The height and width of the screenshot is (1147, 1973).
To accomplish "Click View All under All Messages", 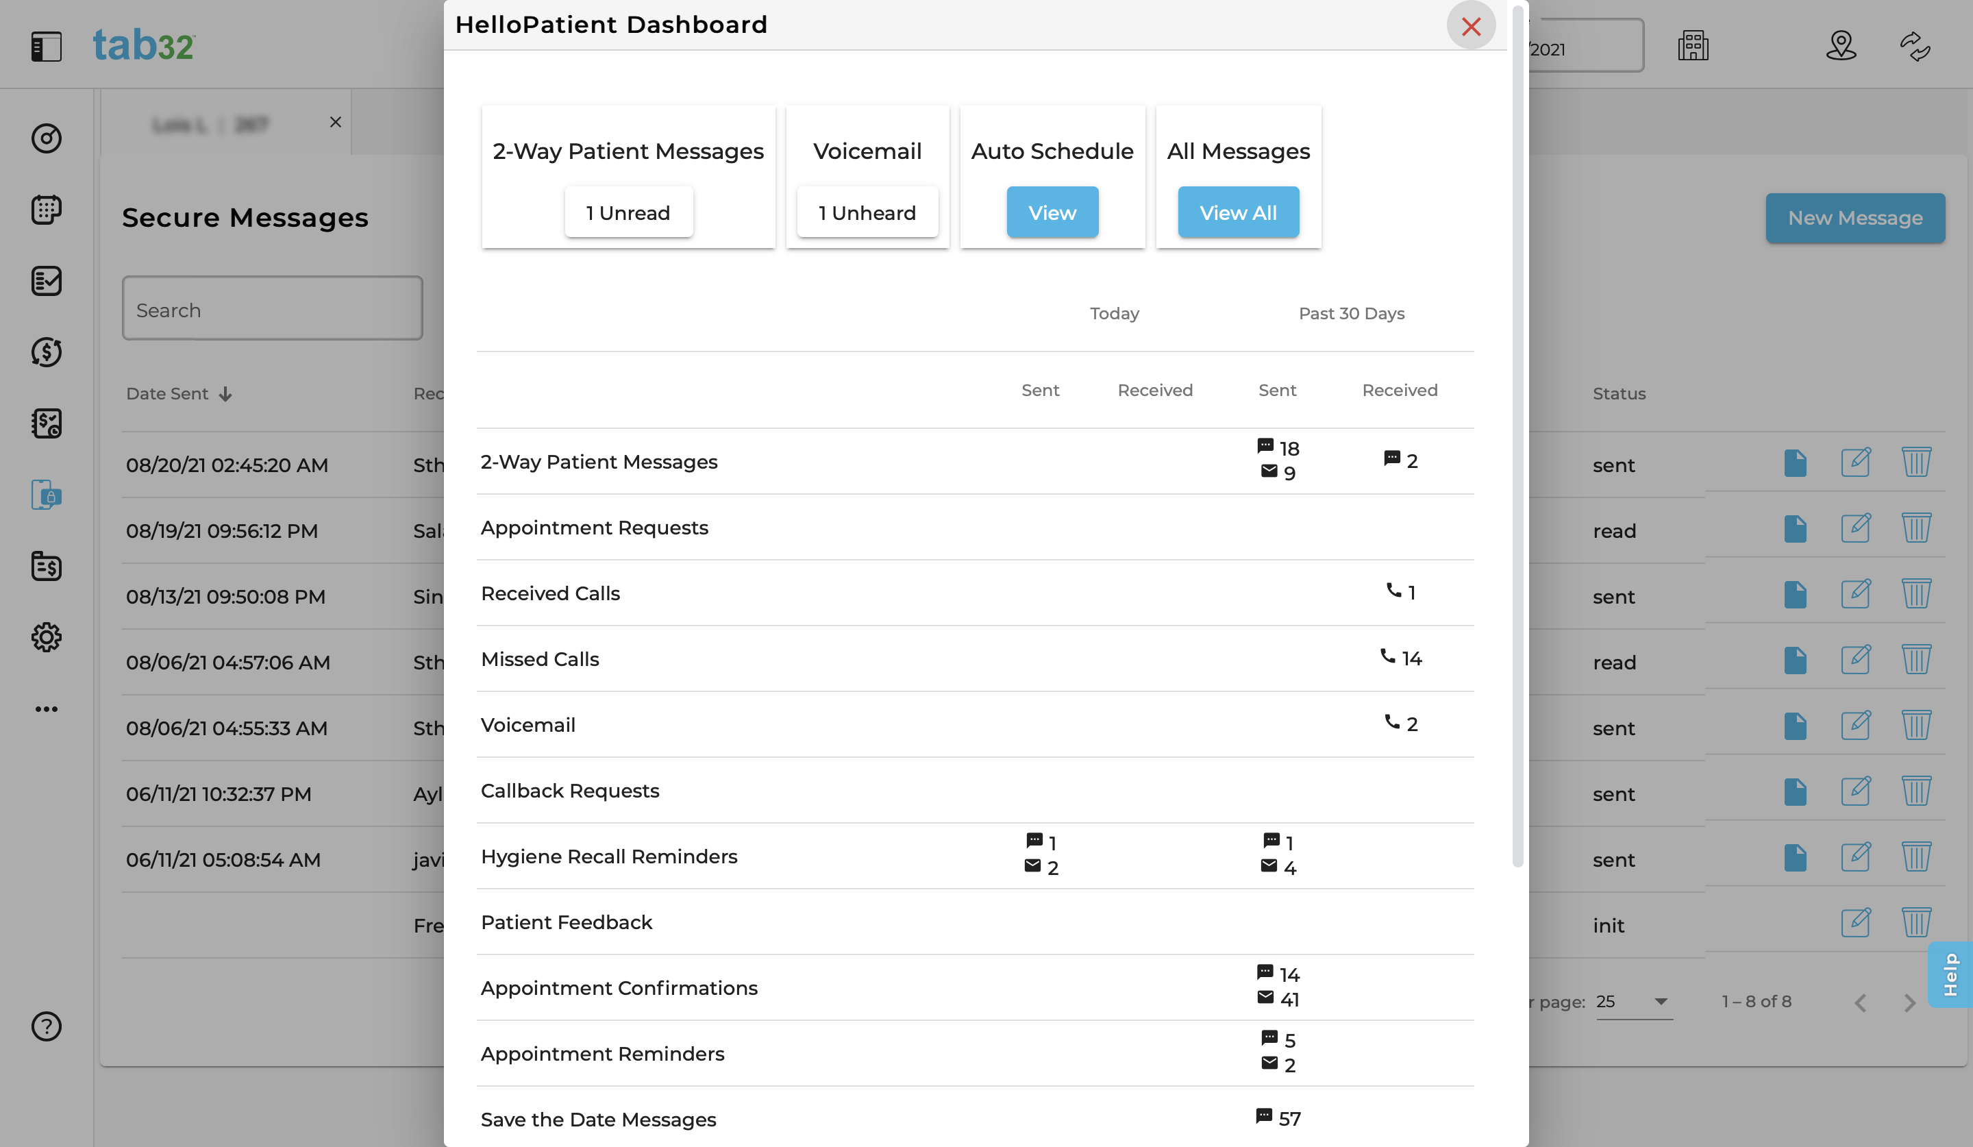I will pyautogui.click(x=1237, y=212).
